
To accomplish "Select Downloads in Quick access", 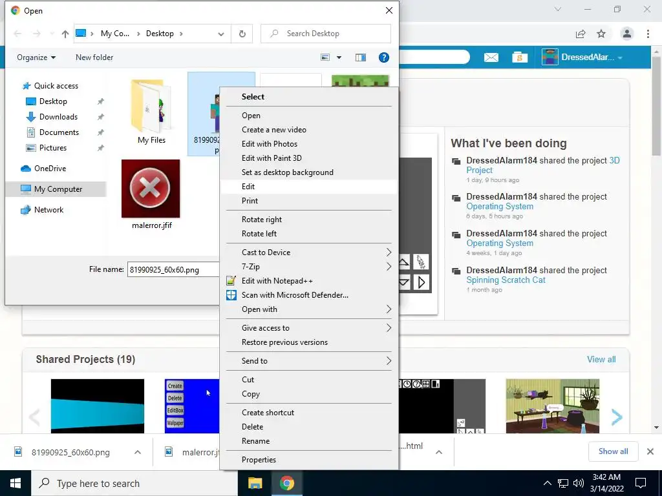I will click(58, 117).
